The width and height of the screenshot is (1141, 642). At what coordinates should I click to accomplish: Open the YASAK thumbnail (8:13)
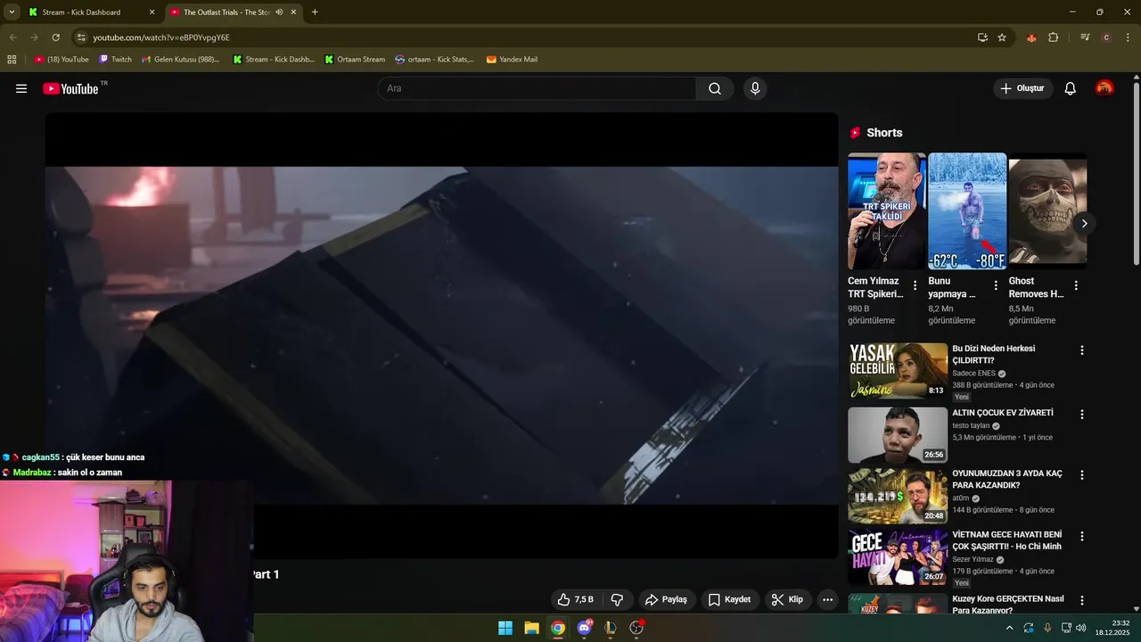click(x=898, y=371)
